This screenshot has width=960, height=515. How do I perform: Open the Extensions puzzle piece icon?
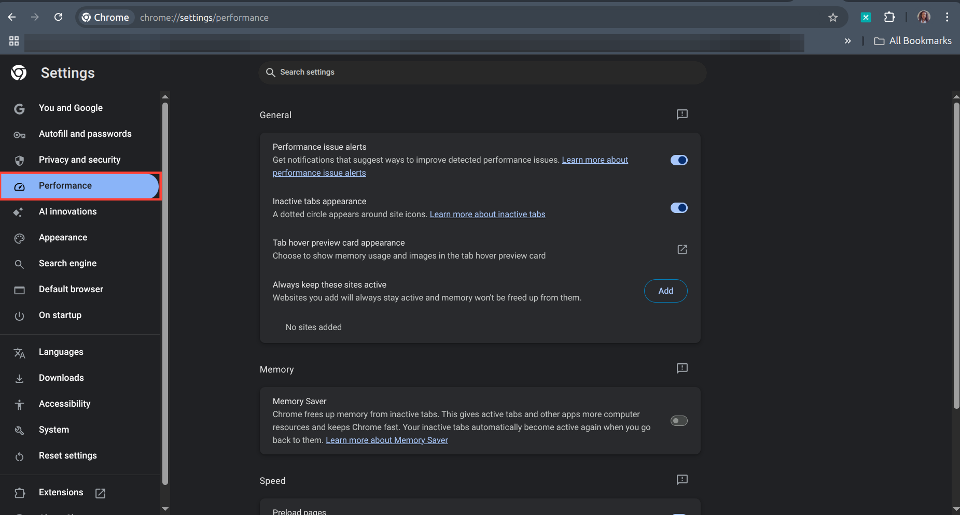[x=889, y=17]
